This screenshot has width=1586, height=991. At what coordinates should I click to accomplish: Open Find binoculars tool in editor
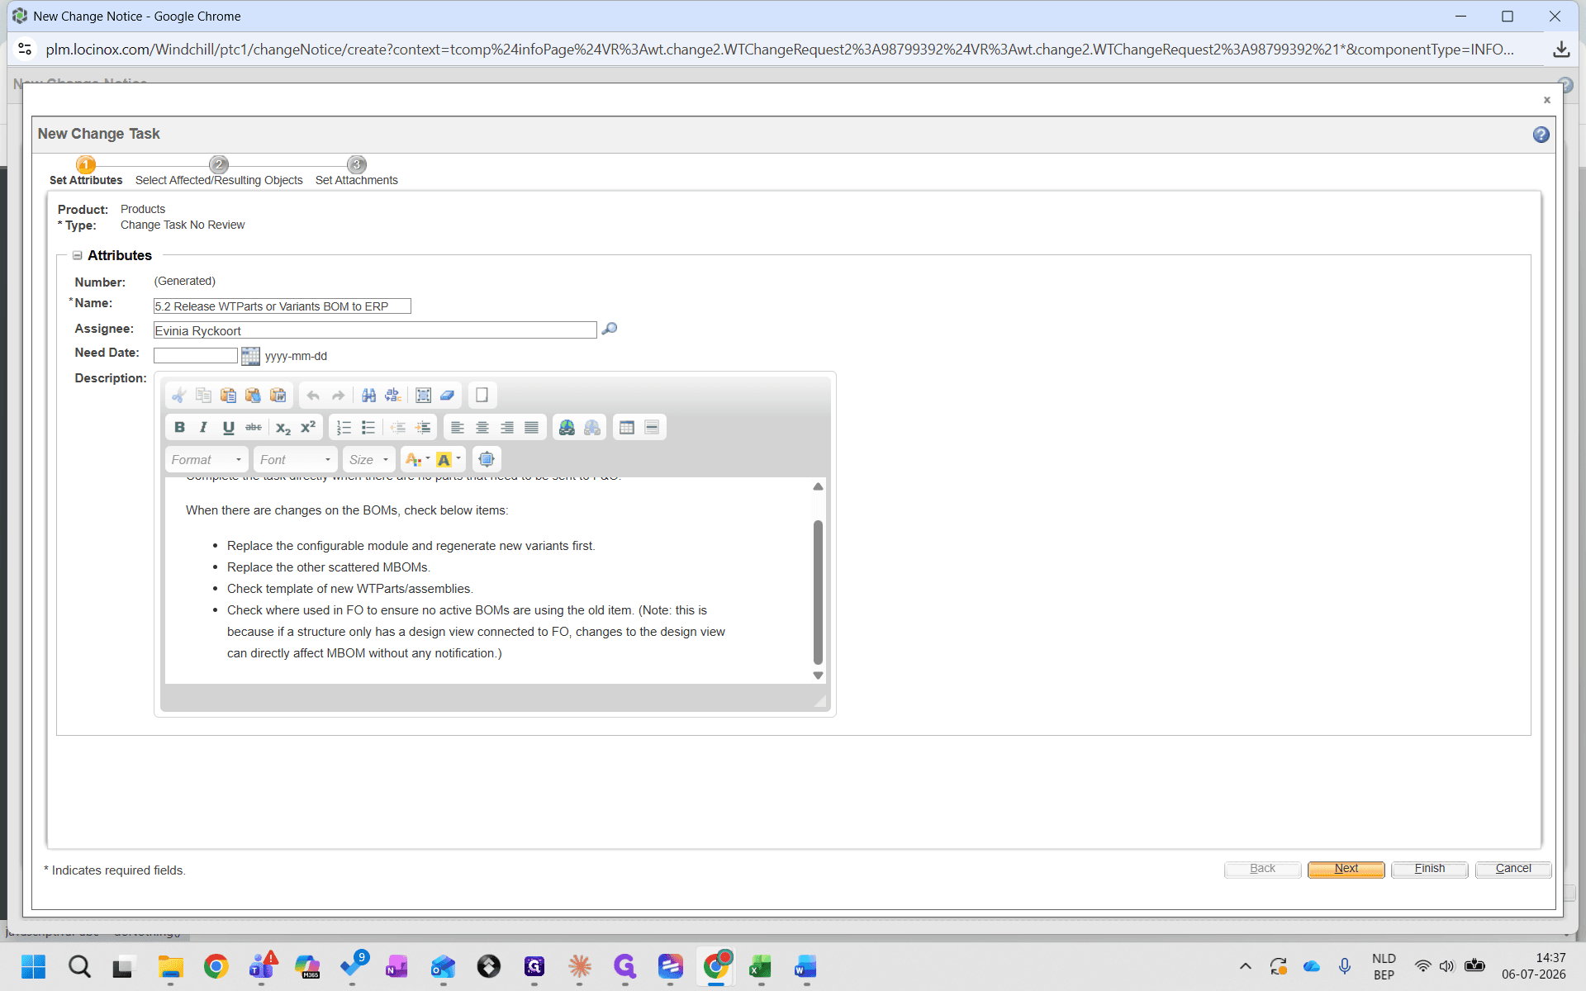point(368,396)
